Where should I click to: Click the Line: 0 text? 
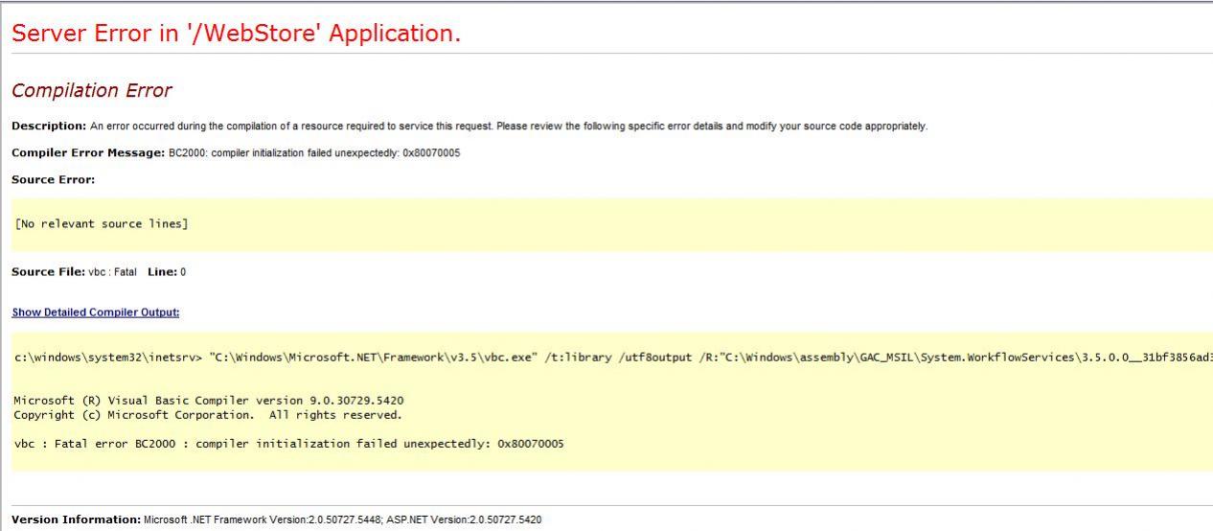[x=167, y=272]
